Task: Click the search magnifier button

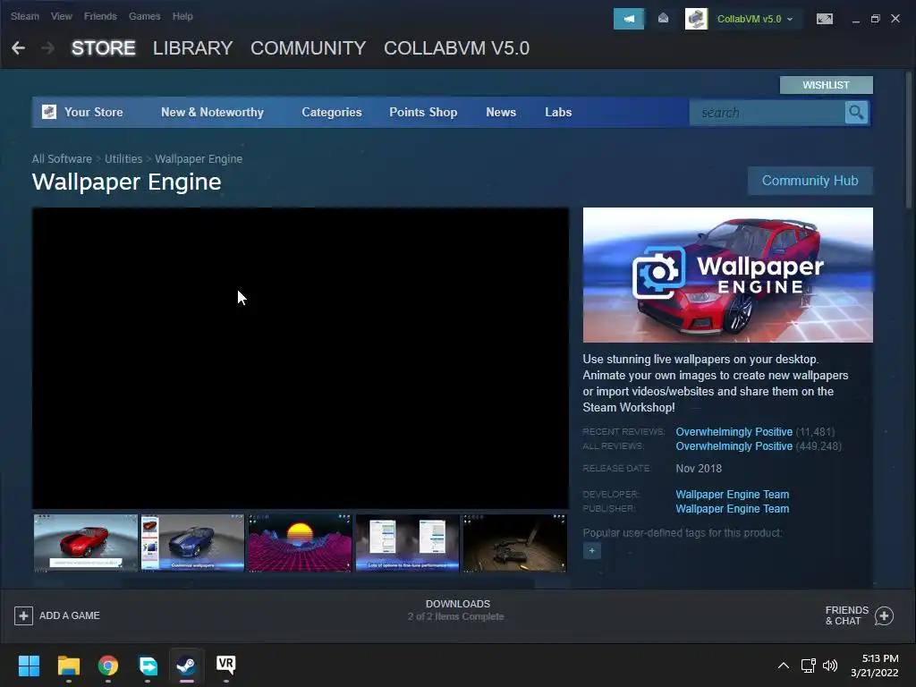Action: coord(856,112)
